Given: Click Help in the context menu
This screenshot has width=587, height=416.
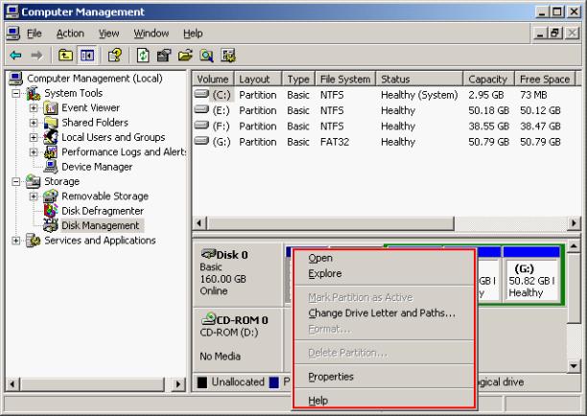Looking at the screenshot, I should click(x=384, y=401).
